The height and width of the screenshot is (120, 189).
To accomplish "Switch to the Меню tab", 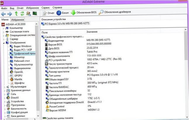I will pos(5,20).
